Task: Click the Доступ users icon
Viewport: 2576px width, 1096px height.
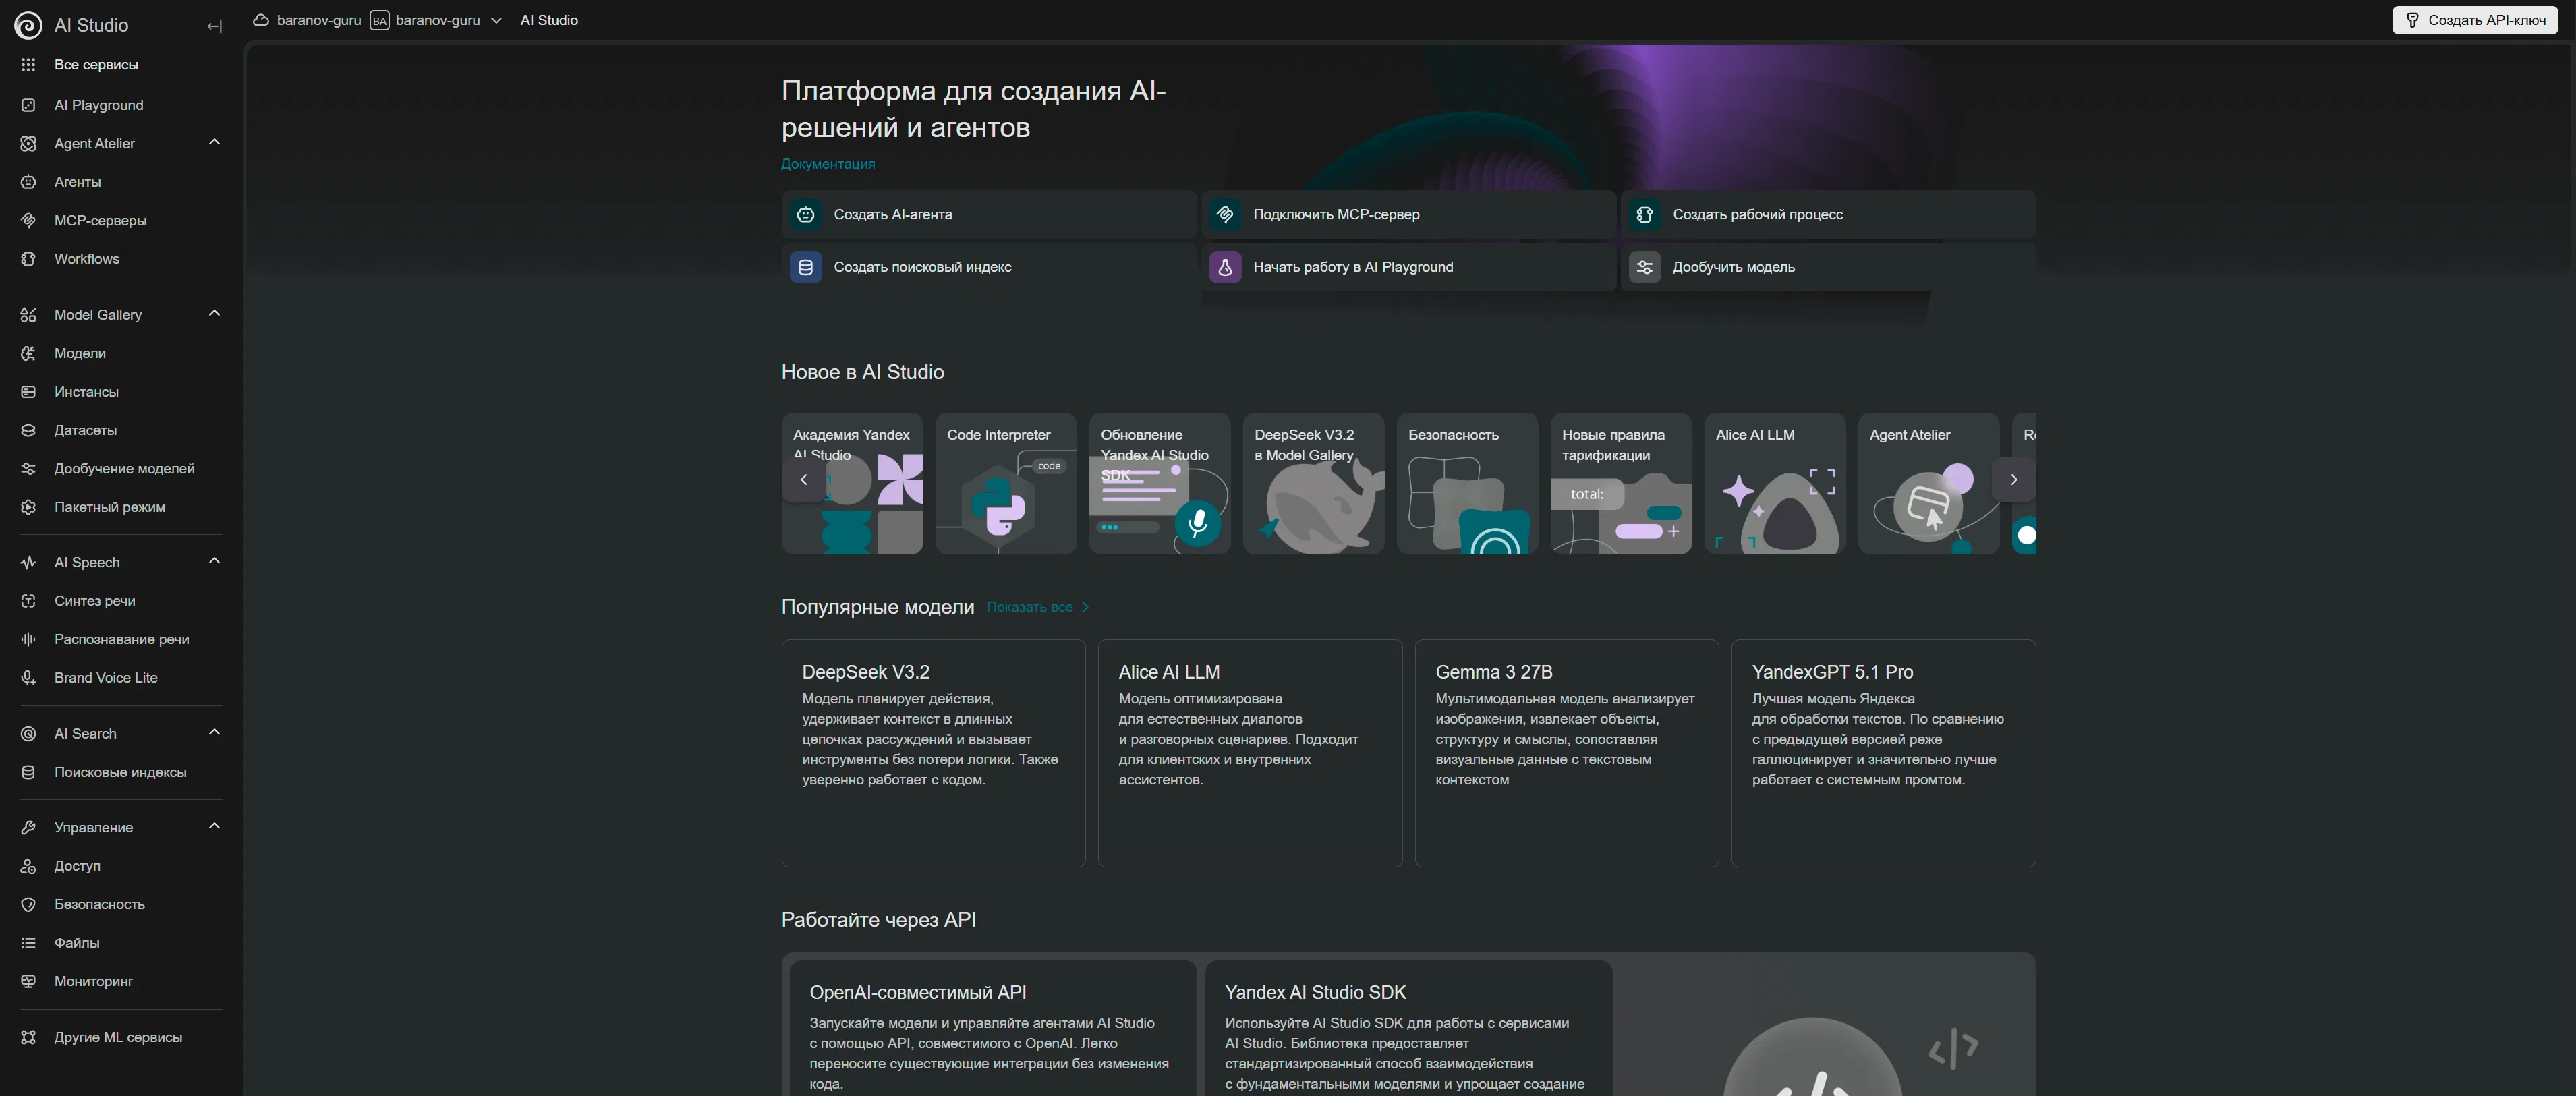Action: click(x=28, y=866)
